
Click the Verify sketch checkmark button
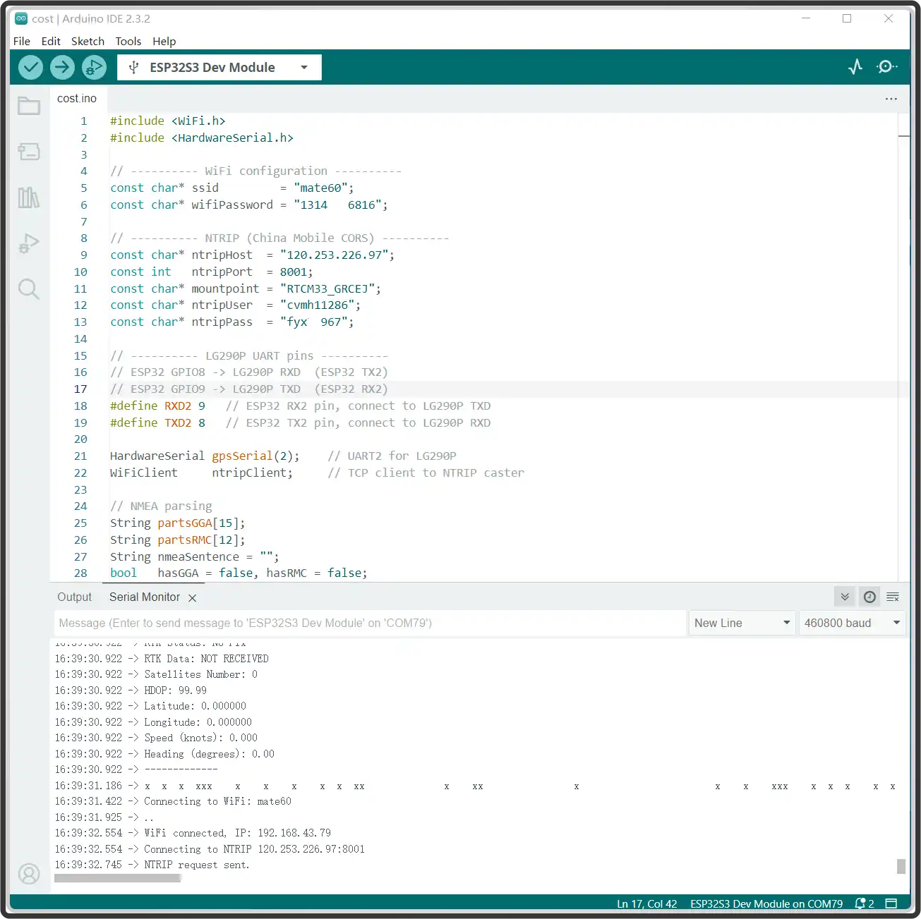pos(30,68)
